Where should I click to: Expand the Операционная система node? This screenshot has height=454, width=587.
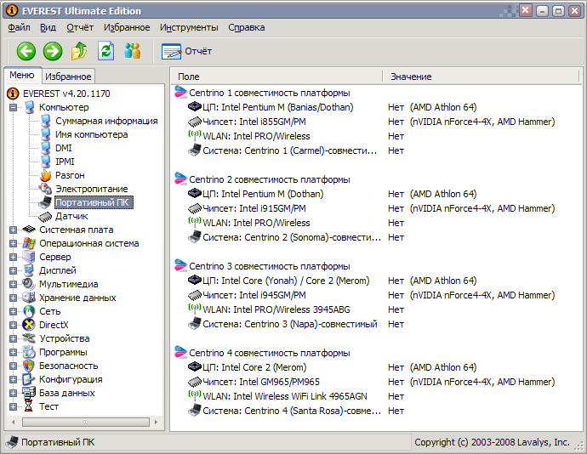(x=13, y=244)
